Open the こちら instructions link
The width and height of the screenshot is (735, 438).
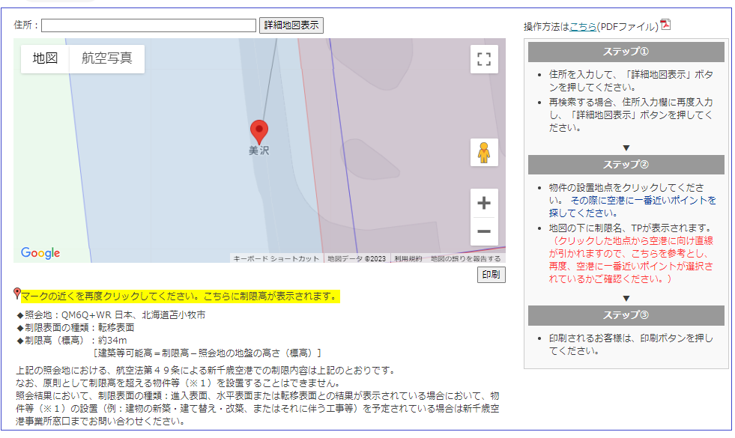click(x=583, y=26)
